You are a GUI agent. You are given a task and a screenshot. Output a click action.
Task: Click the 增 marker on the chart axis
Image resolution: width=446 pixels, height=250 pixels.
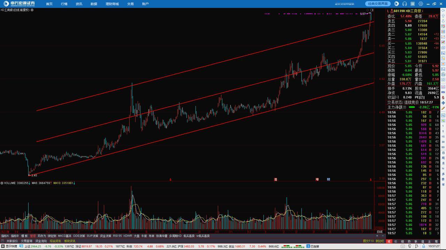tap(317, 179)
